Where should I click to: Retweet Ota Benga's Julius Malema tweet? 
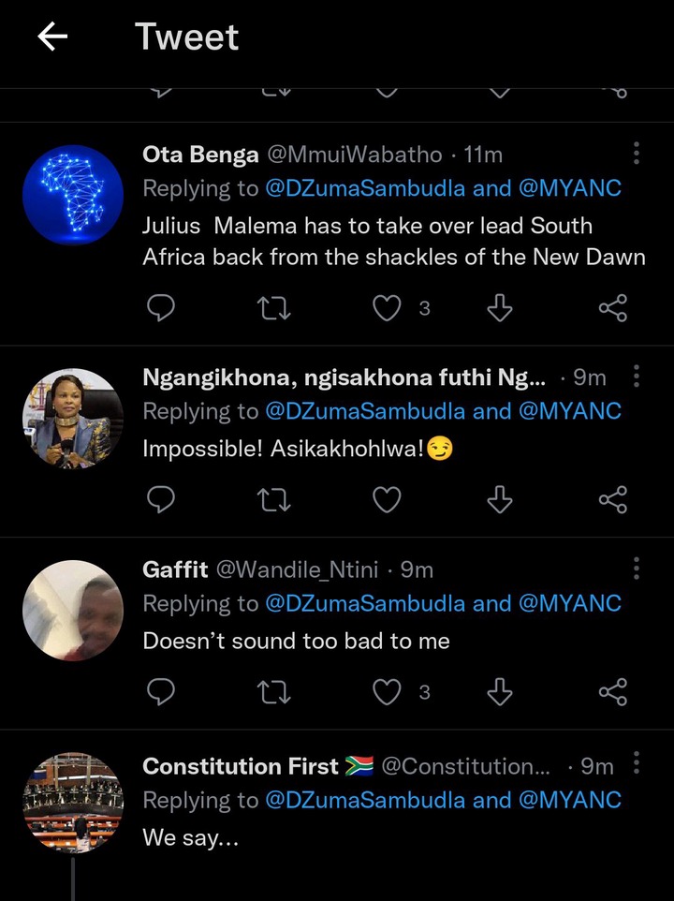274,308
